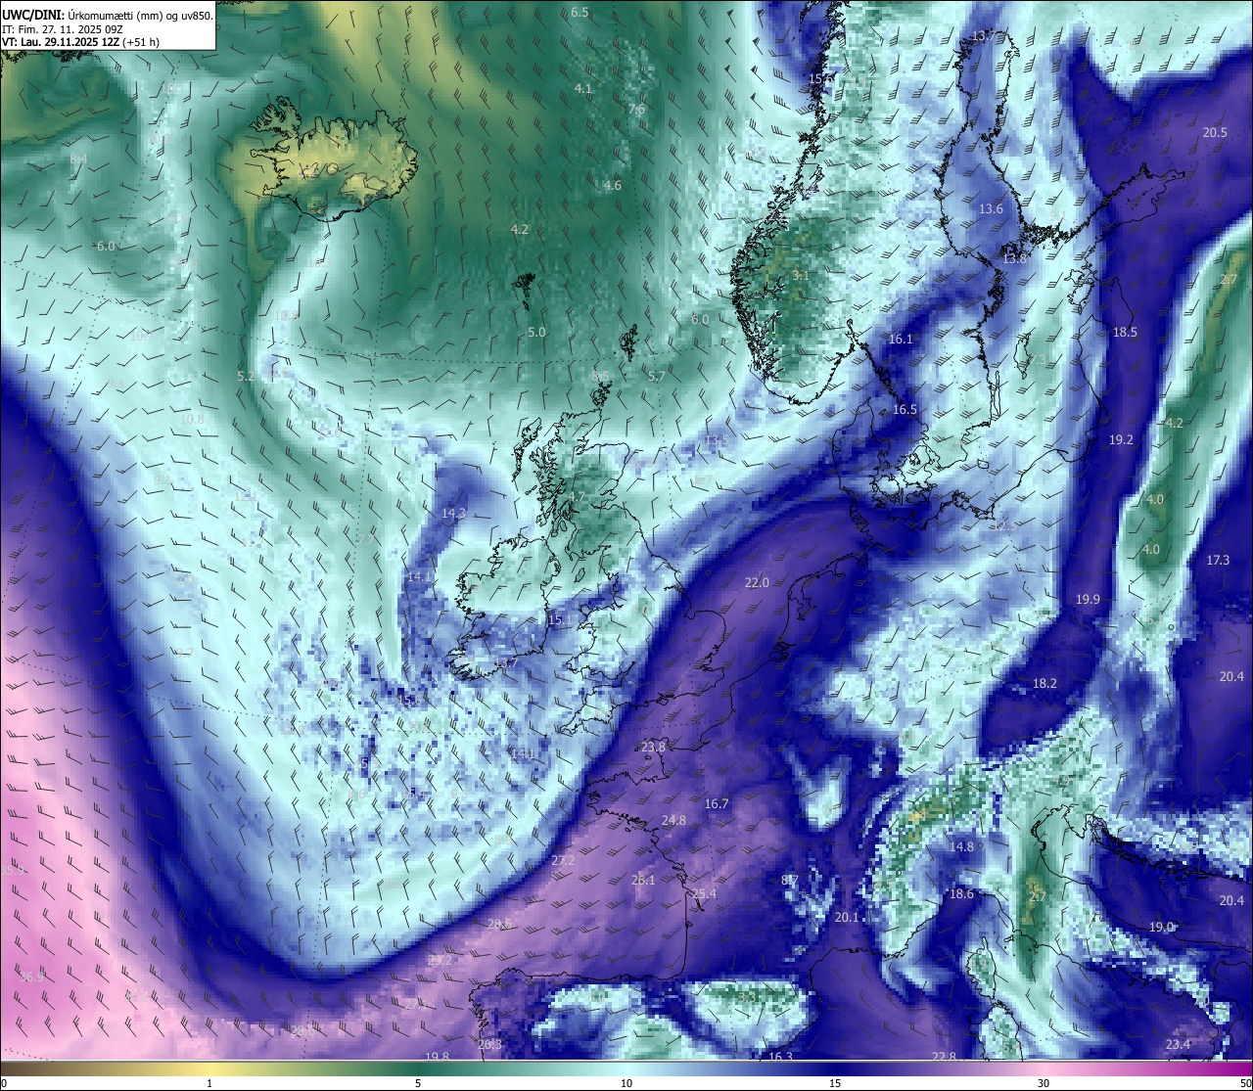Click the (+51 h) forecast offset text
This screenshot has width=1253, height=1091.
[x=142, y=42]
